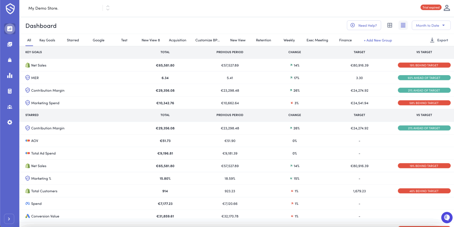Expand the store switcher next to My Demo Store

[108, 8]
